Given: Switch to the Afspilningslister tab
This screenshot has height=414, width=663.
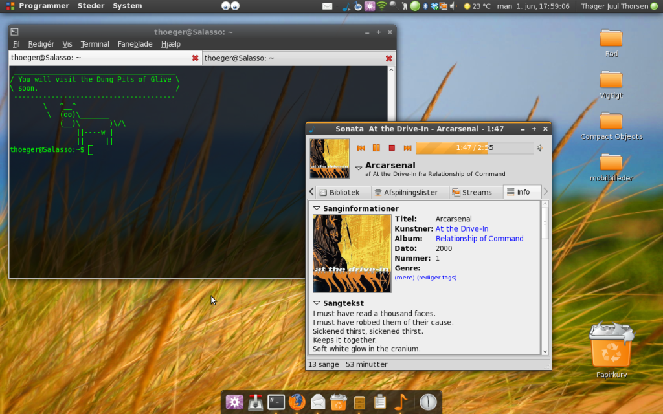Looking at the screenshot, I should click(410, 192).
